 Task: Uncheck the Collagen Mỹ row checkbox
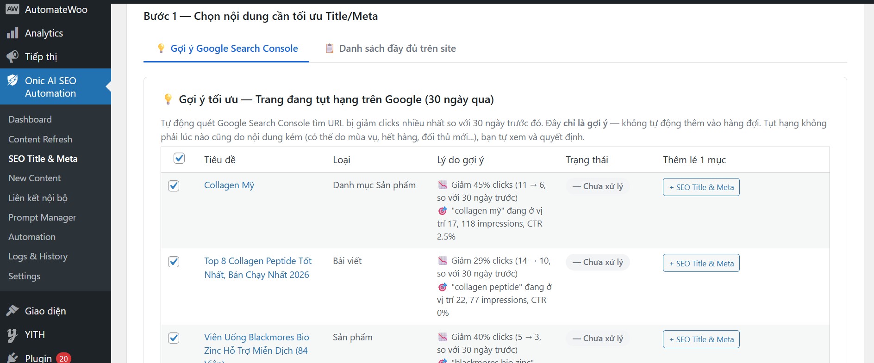[x=174, y=186]
